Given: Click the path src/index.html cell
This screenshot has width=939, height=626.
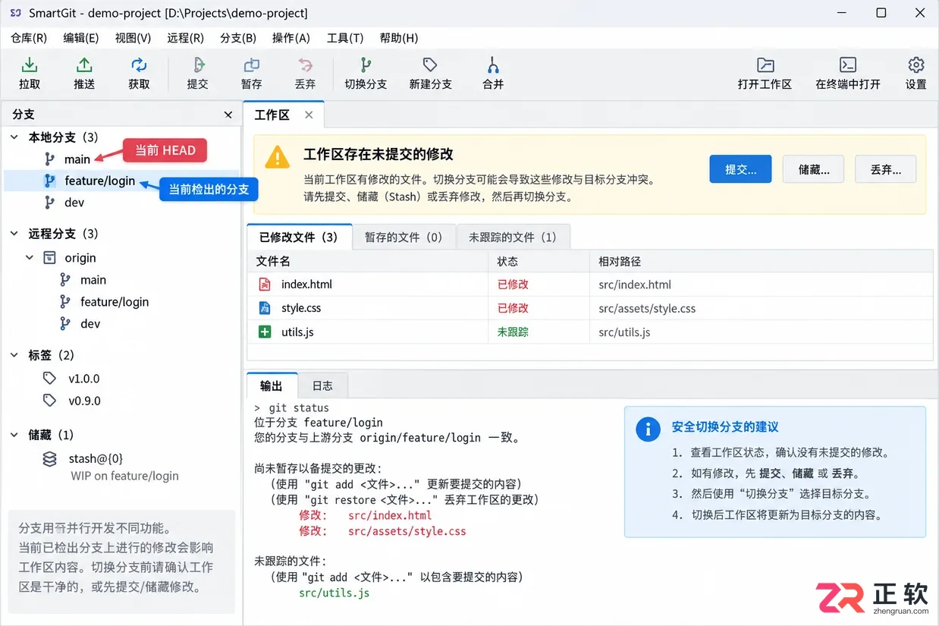Looking at the screenshot, I should pos(635,285).
